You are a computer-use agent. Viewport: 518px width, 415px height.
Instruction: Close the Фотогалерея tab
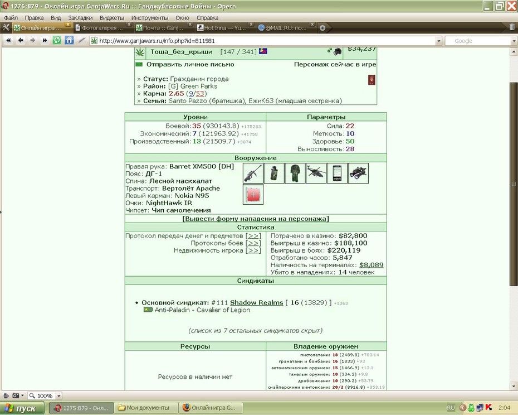pos(129,25)
